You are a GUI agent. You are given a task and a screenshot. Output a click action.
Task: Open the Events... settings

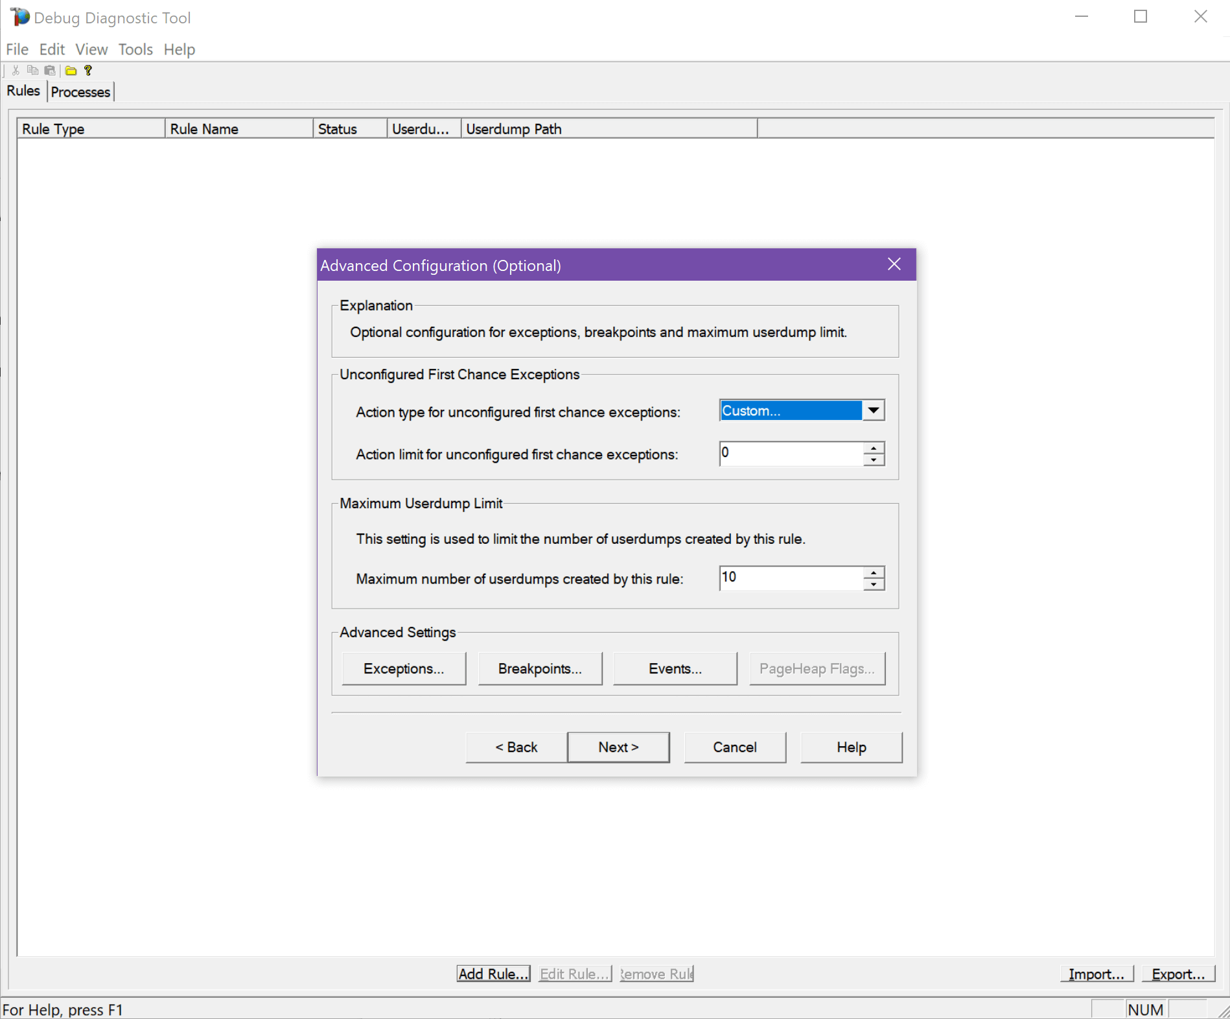(675, 668)
